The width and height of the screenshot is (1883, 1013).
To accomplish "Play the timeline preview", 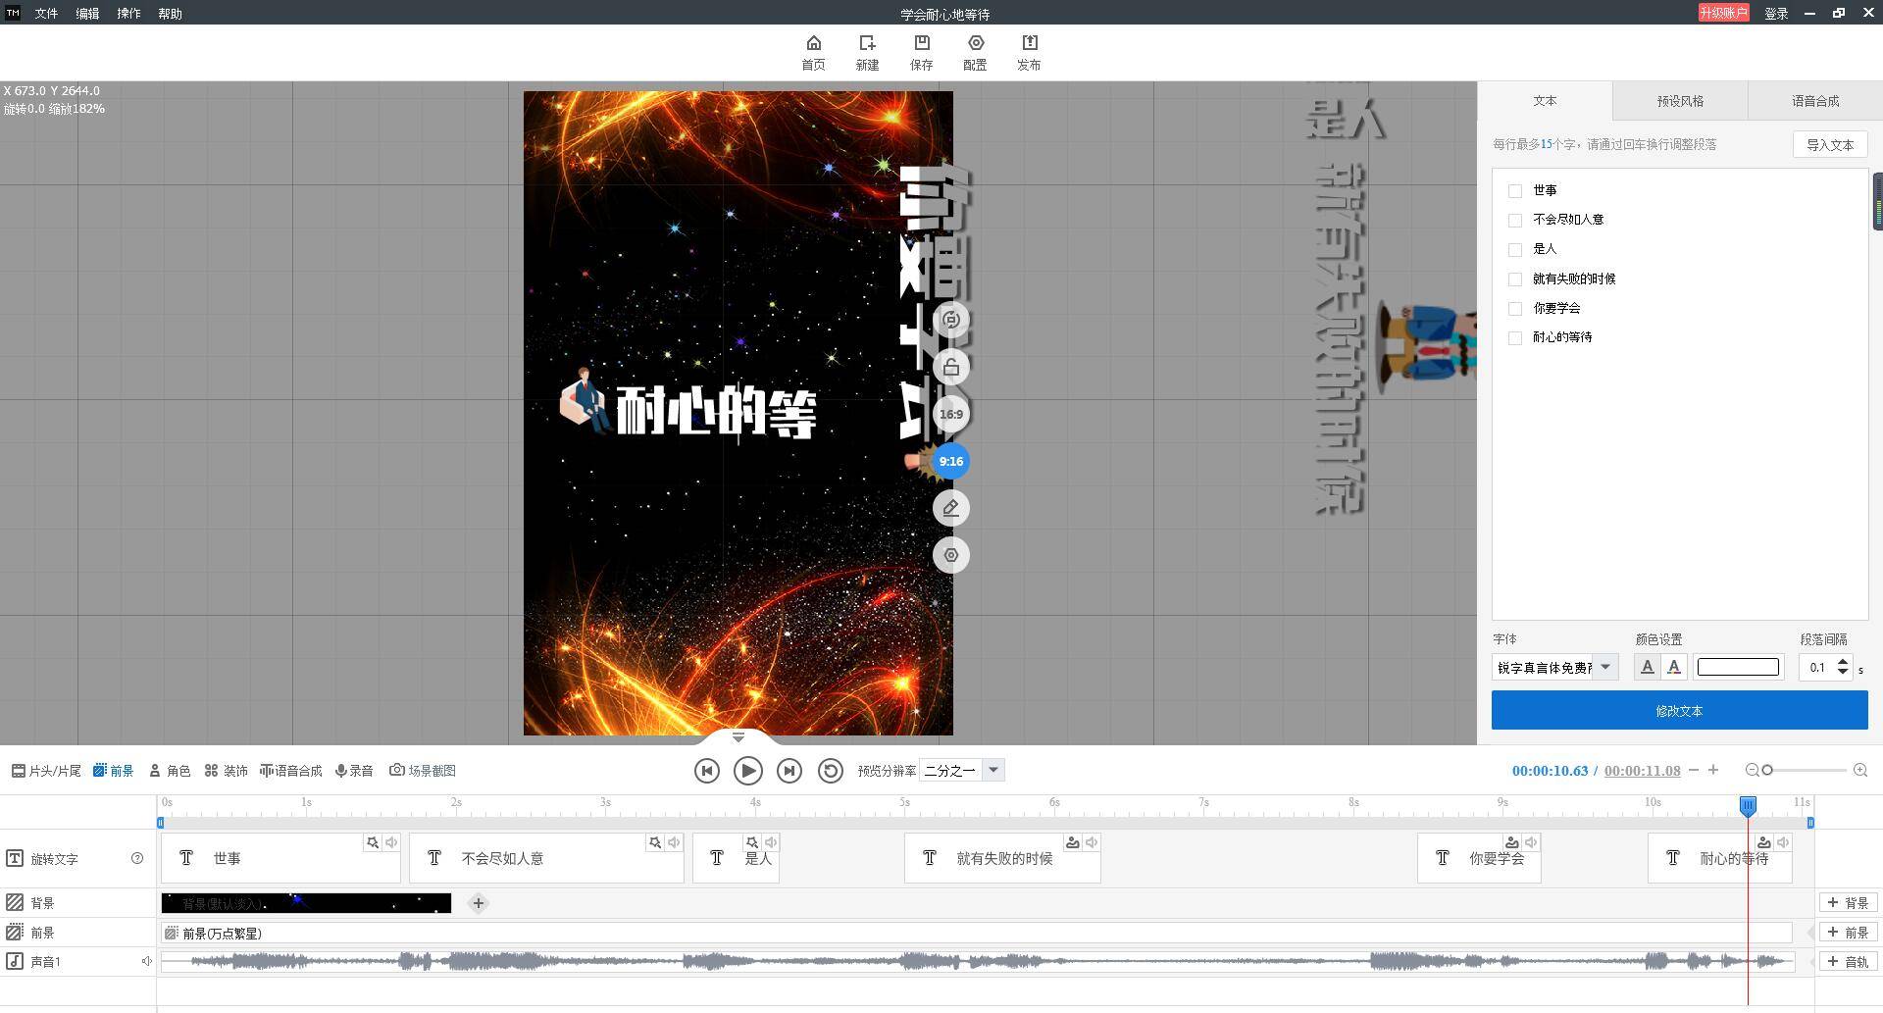I will coord(747,771).
